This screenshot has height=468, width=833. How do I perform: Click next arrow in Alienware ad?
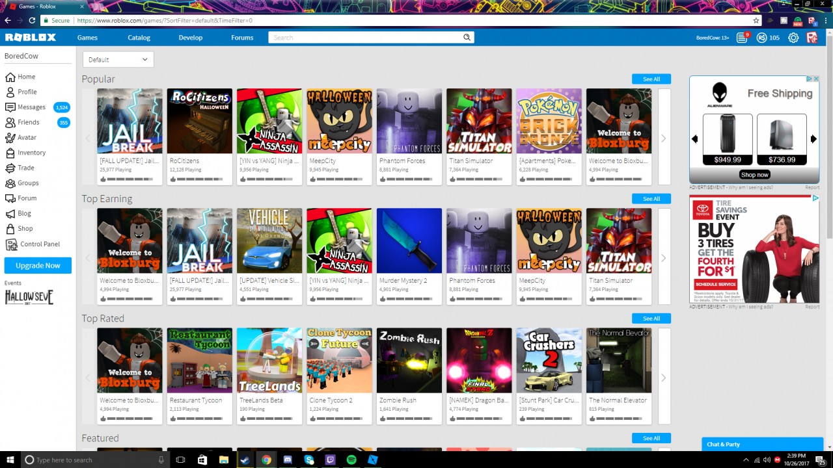click(x=813, y=139)
